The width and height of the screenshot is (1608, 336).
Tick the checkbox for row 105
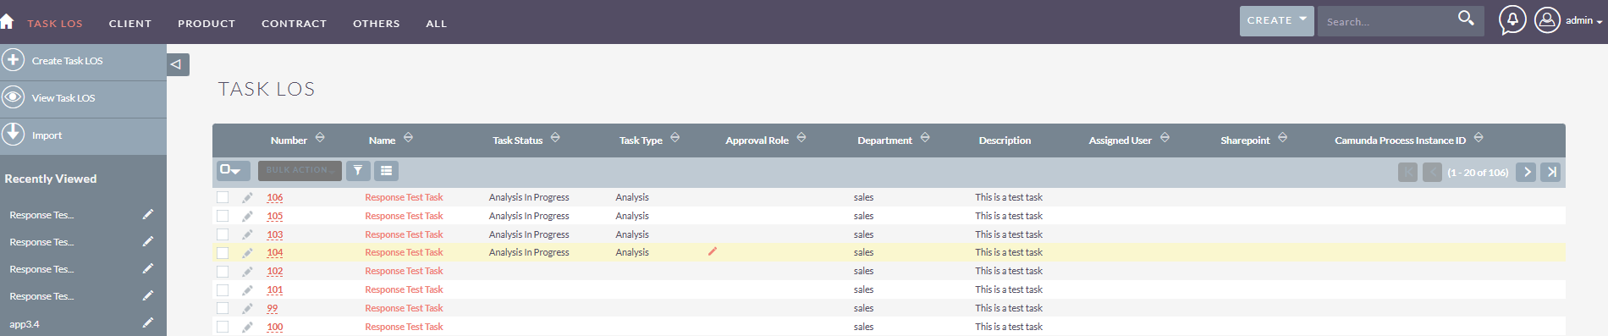223,216
